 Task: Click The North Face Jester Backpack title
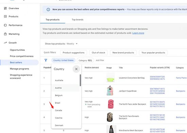[x=132, y=104]
